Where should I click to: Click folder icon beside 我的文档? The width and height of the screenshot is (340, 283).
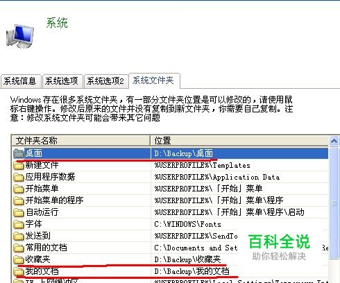tap(19, 271)
